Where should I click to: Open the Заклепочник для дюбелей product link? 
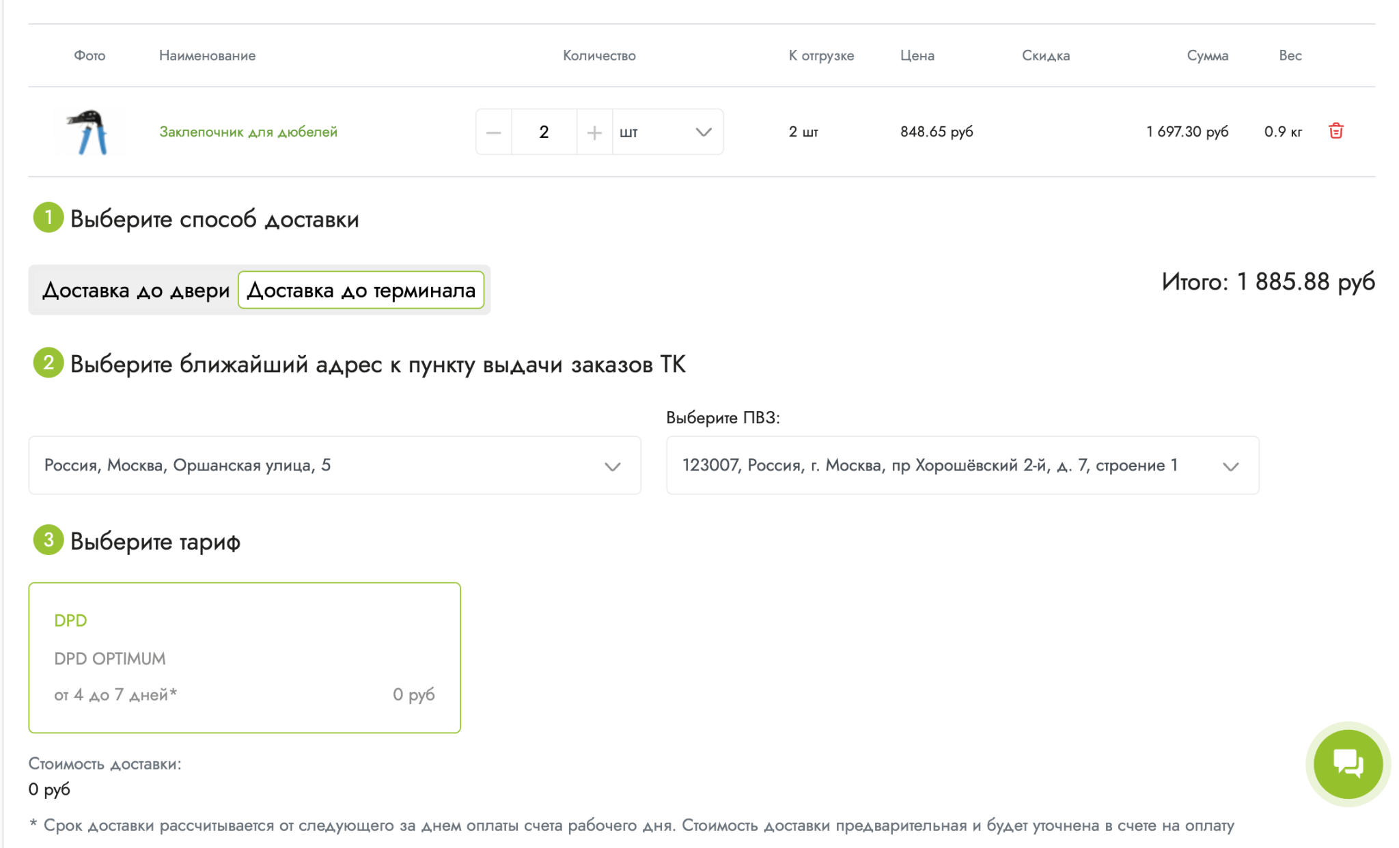click(248, 132)
